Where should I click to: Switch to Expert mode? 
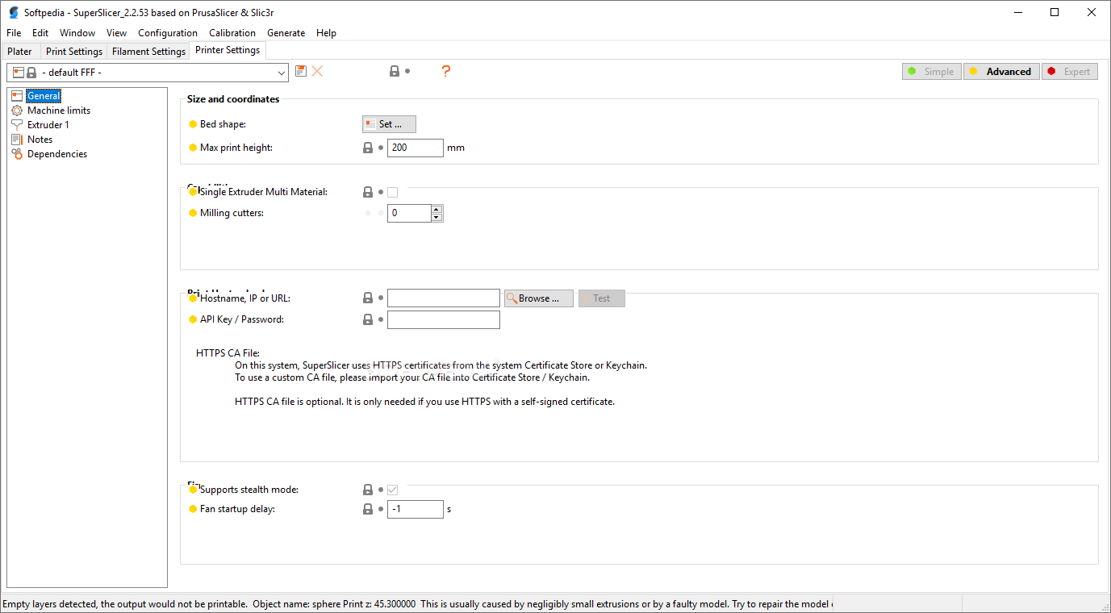pyautogui.click(x=1070, y=72)
